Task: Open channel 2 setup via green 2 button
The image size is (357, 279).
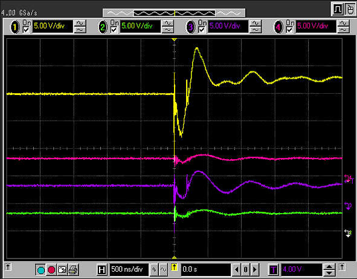Action: [x=103, y=27]
